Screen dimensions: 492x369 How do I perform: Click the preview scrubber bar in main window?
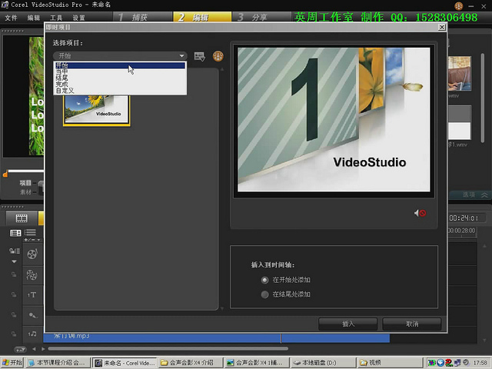[25, 171]
